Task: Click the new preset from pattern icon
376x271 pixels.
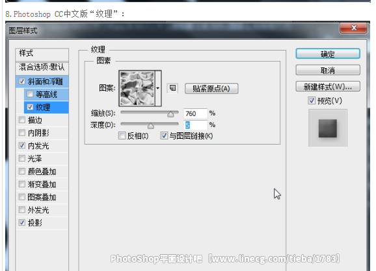Action: pyautogui.click(x=172, y=88)
